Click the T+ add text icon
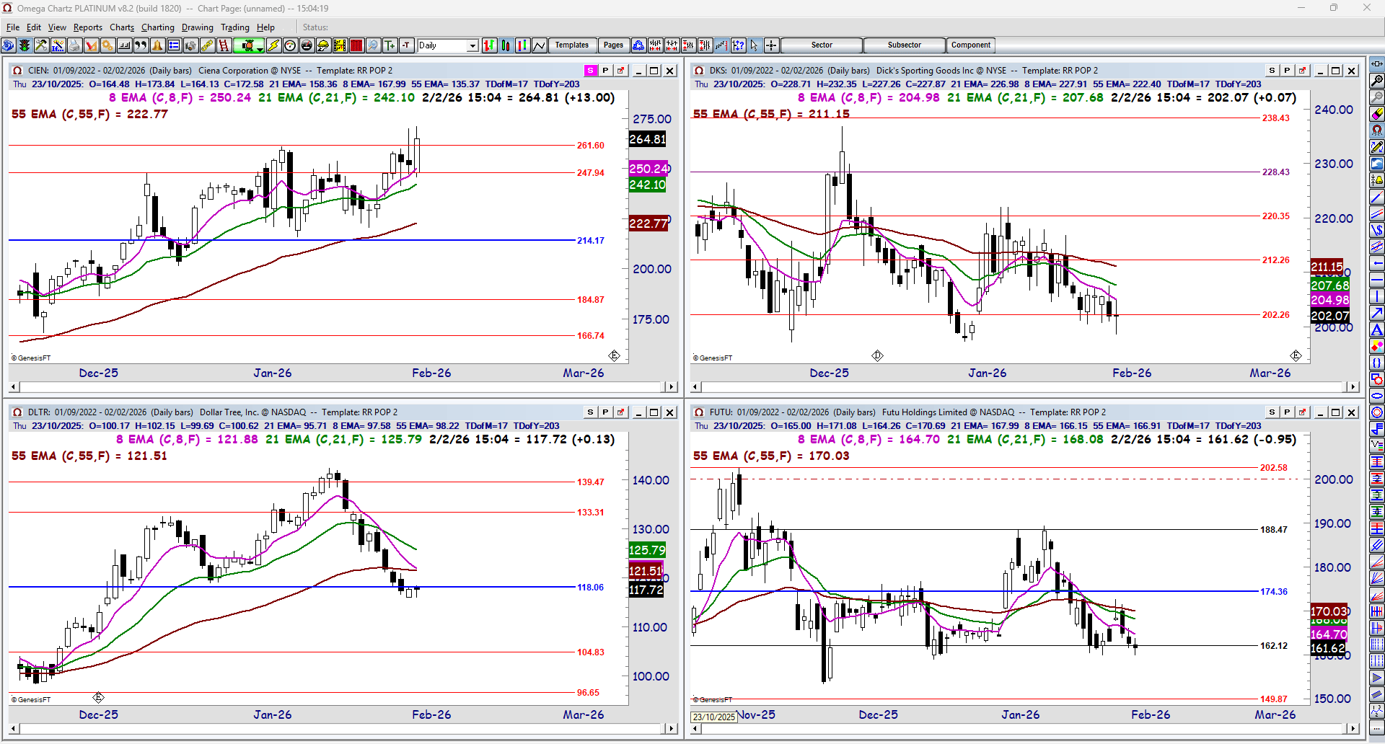Viewport: 1385px width, 744px height. [390, 45]
